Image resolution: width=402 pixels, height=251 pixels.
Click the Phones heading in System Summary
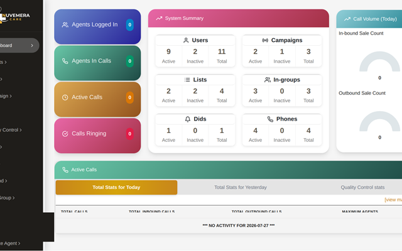click(286, 119)
